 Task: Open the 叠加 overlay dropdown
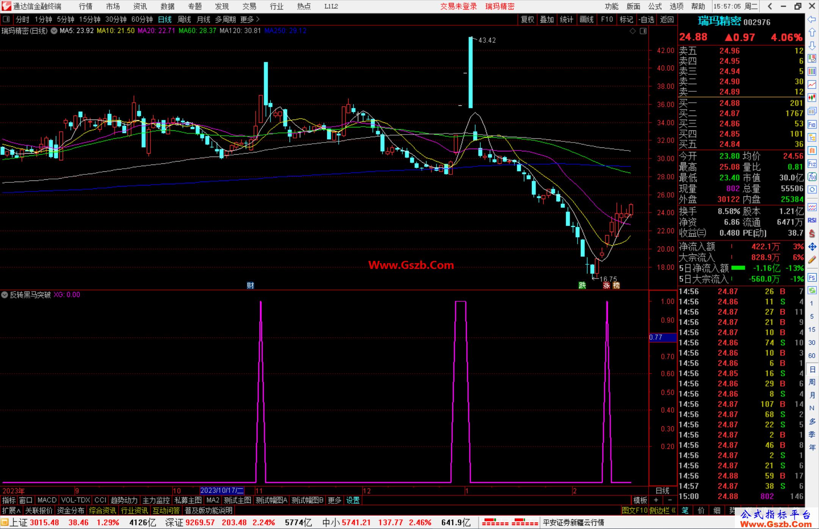(547, 19)
